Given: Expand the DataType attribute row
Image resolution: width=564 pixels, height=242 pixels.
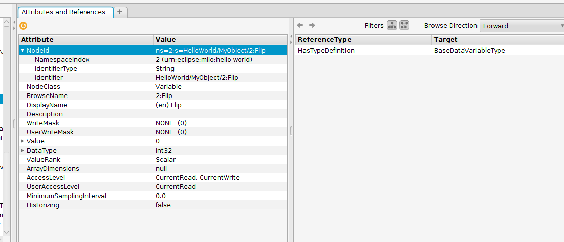Looking at the screenshot, I should [x=22, y=150].
